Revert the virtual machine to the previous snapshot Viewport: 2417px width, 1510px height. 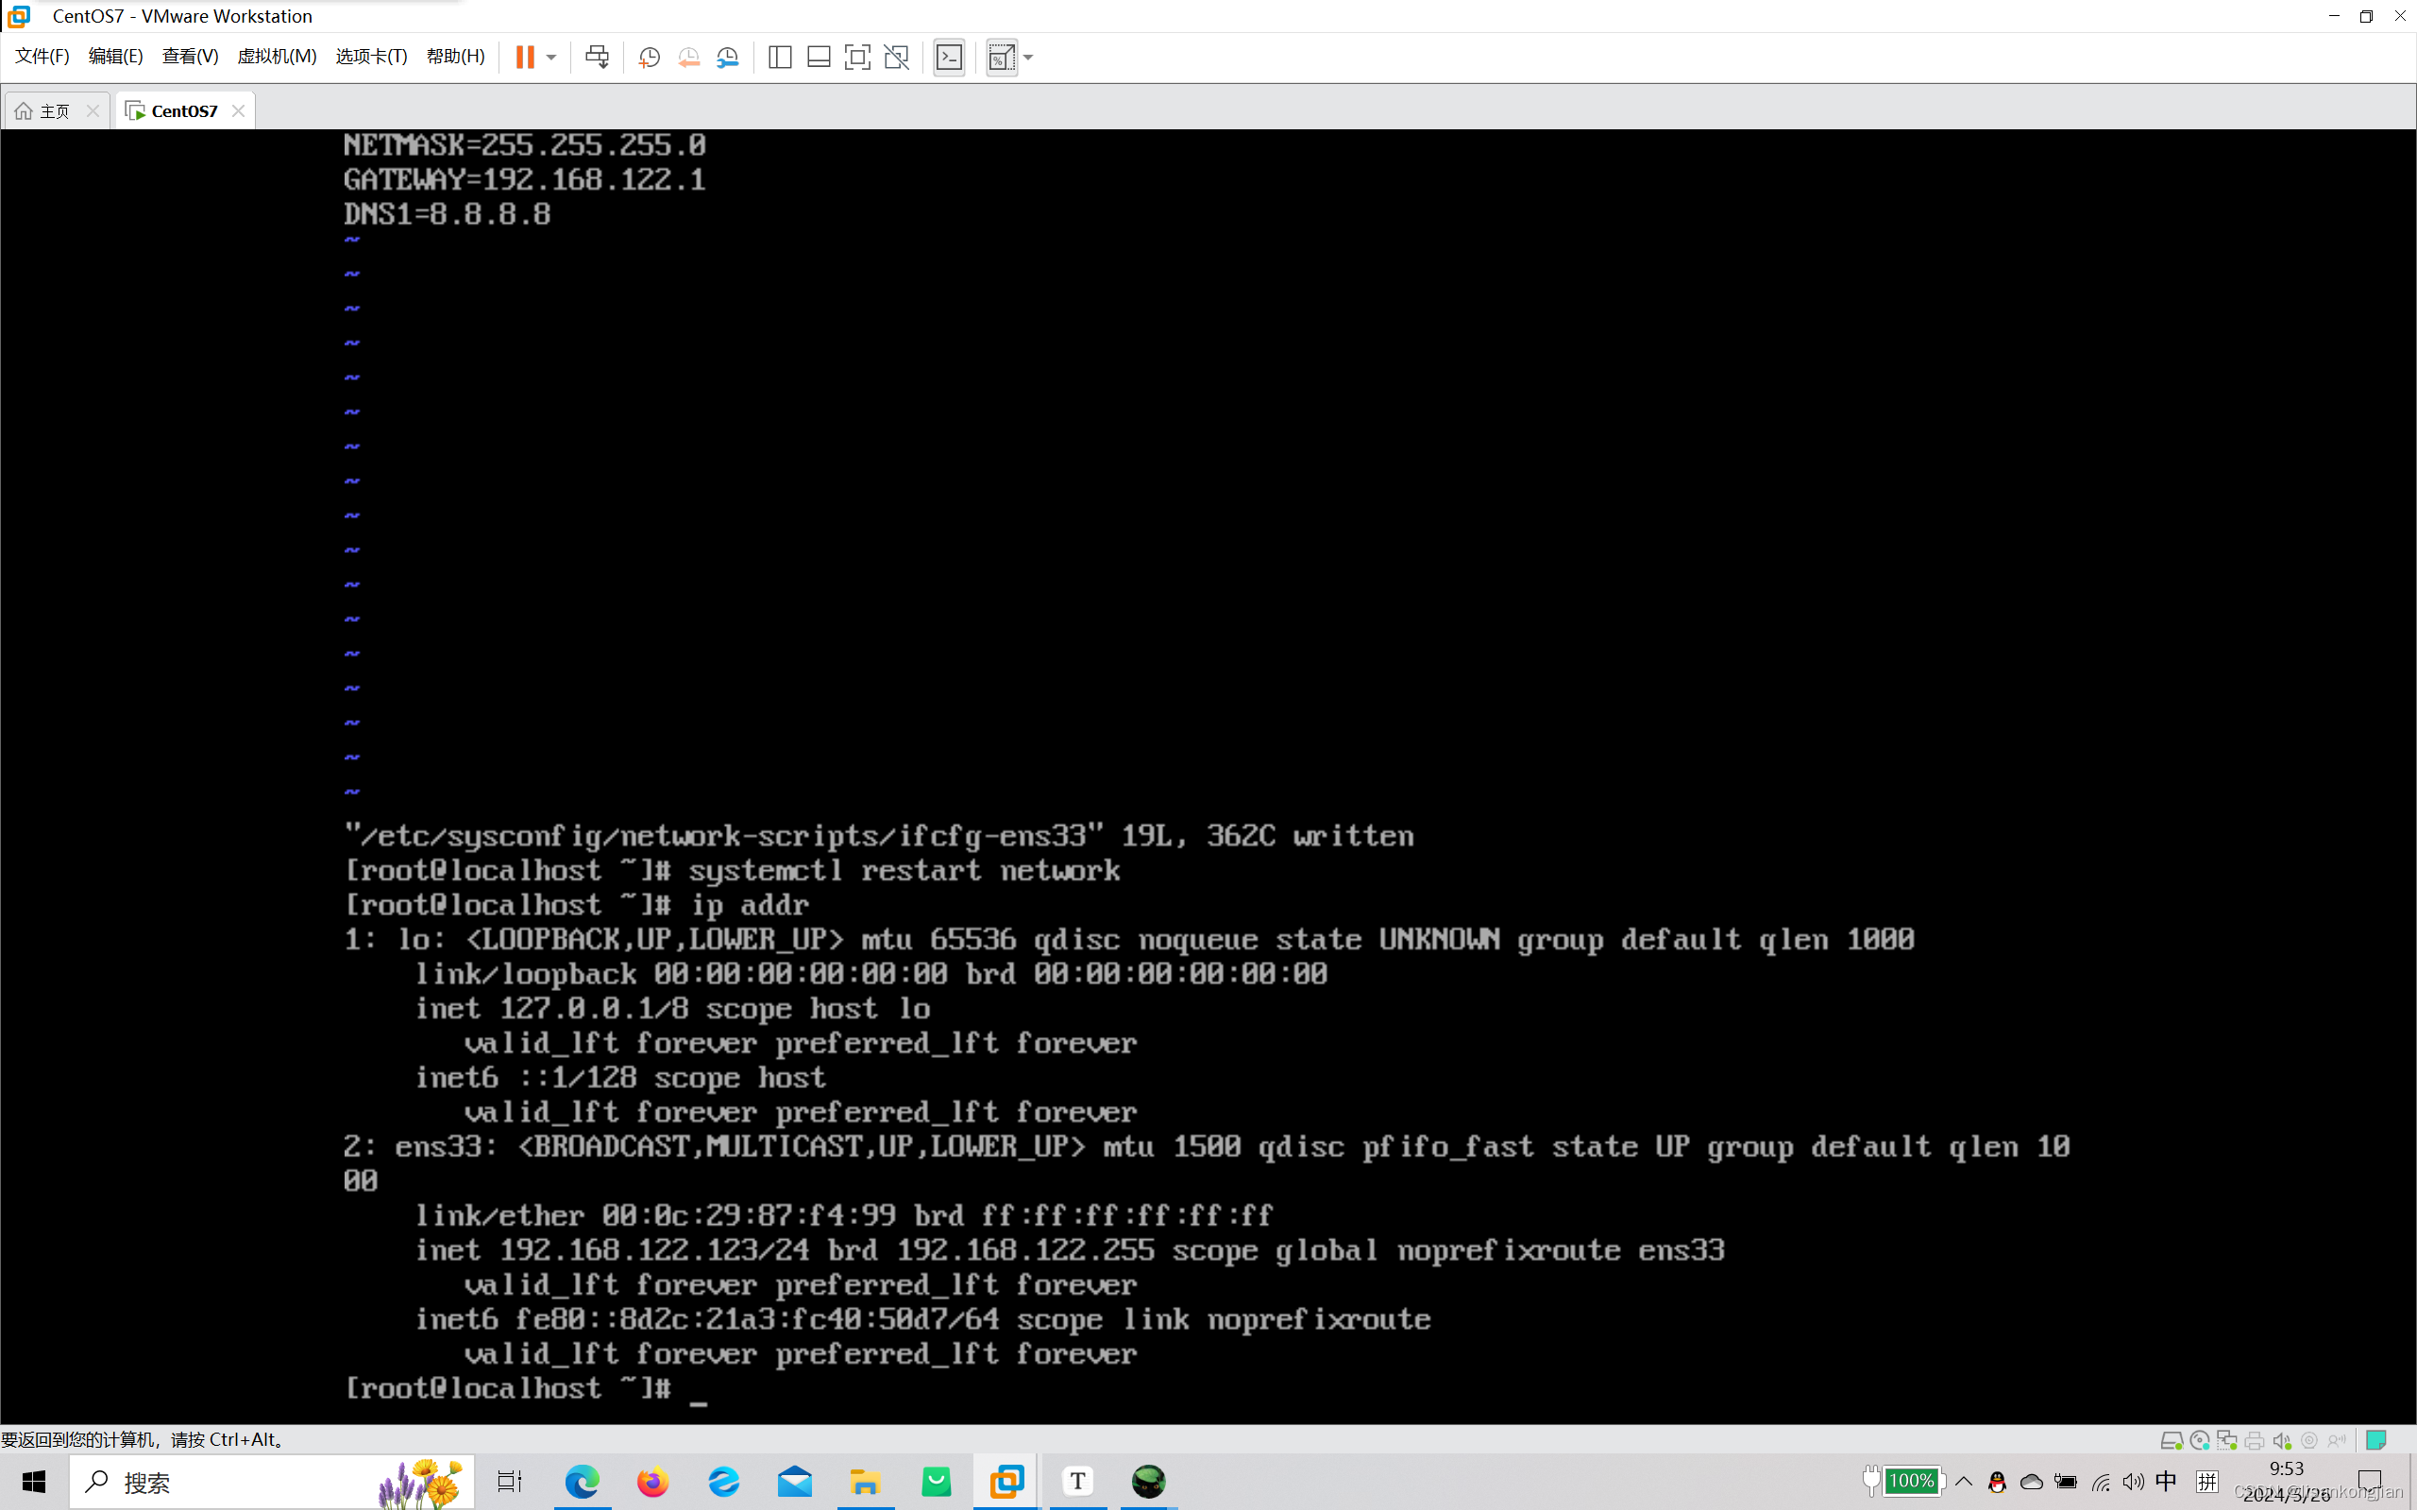point(689,57)
